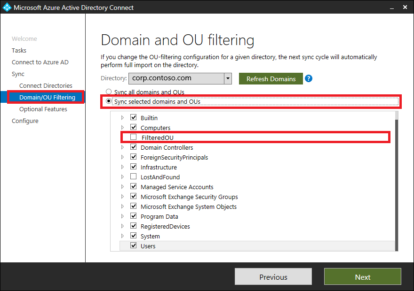
Task: Click the RegisteredDevices label text
Action: click(x=165, y=226)
